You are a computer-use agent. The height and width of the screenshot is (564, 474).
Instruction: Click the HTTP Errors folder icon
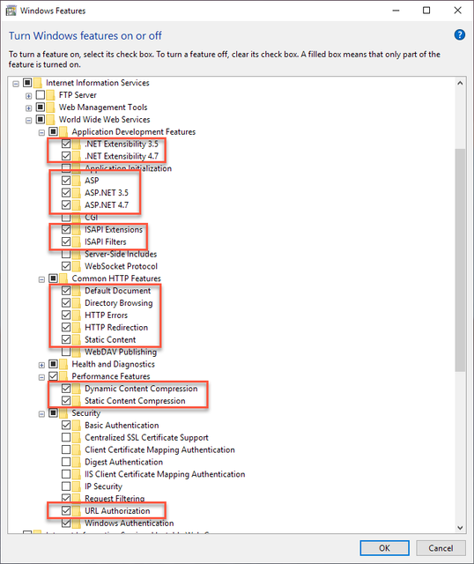(77, 315)
